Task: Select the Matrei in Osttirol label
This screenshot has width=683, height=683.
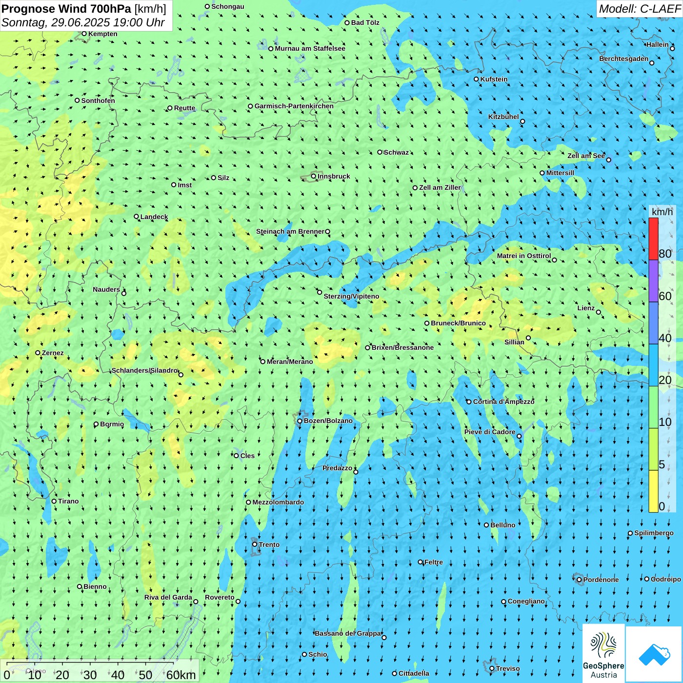Action: coord(524,256)
